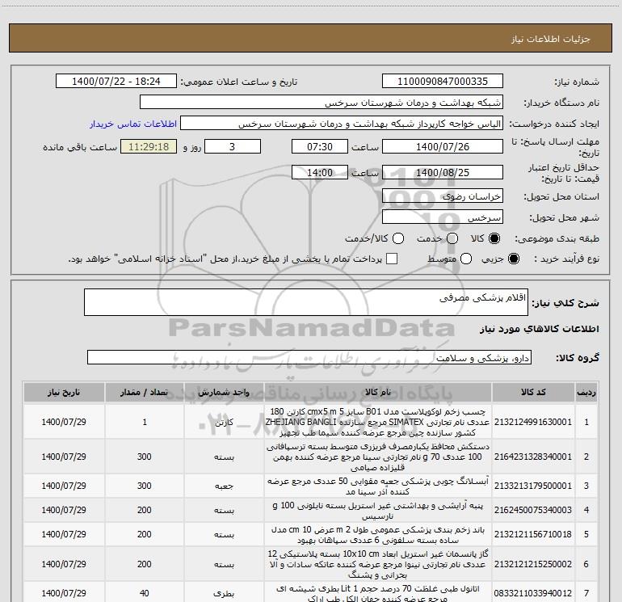The height and width of the screenshot is (602, 622).
Task: Click the general description field اقلام پزشکی مصرفی
Action: [306, 302]
